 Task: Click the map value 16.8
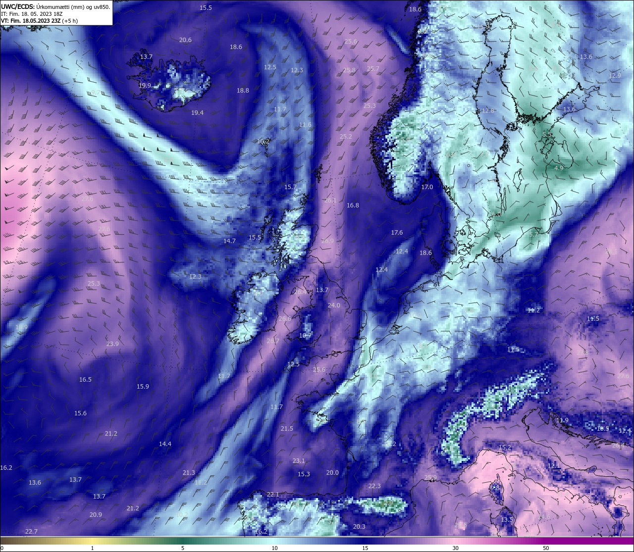coord(353,205)
